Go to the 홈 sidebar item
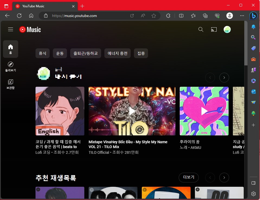The height and width of the screenshot is (200, 260). [11, 49]
